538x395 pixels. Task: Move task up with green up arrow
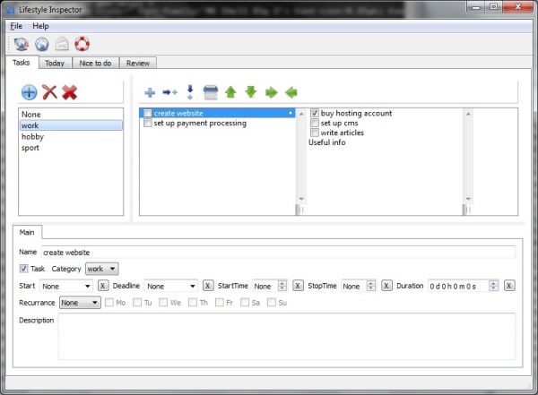click(x=230, y=92)
